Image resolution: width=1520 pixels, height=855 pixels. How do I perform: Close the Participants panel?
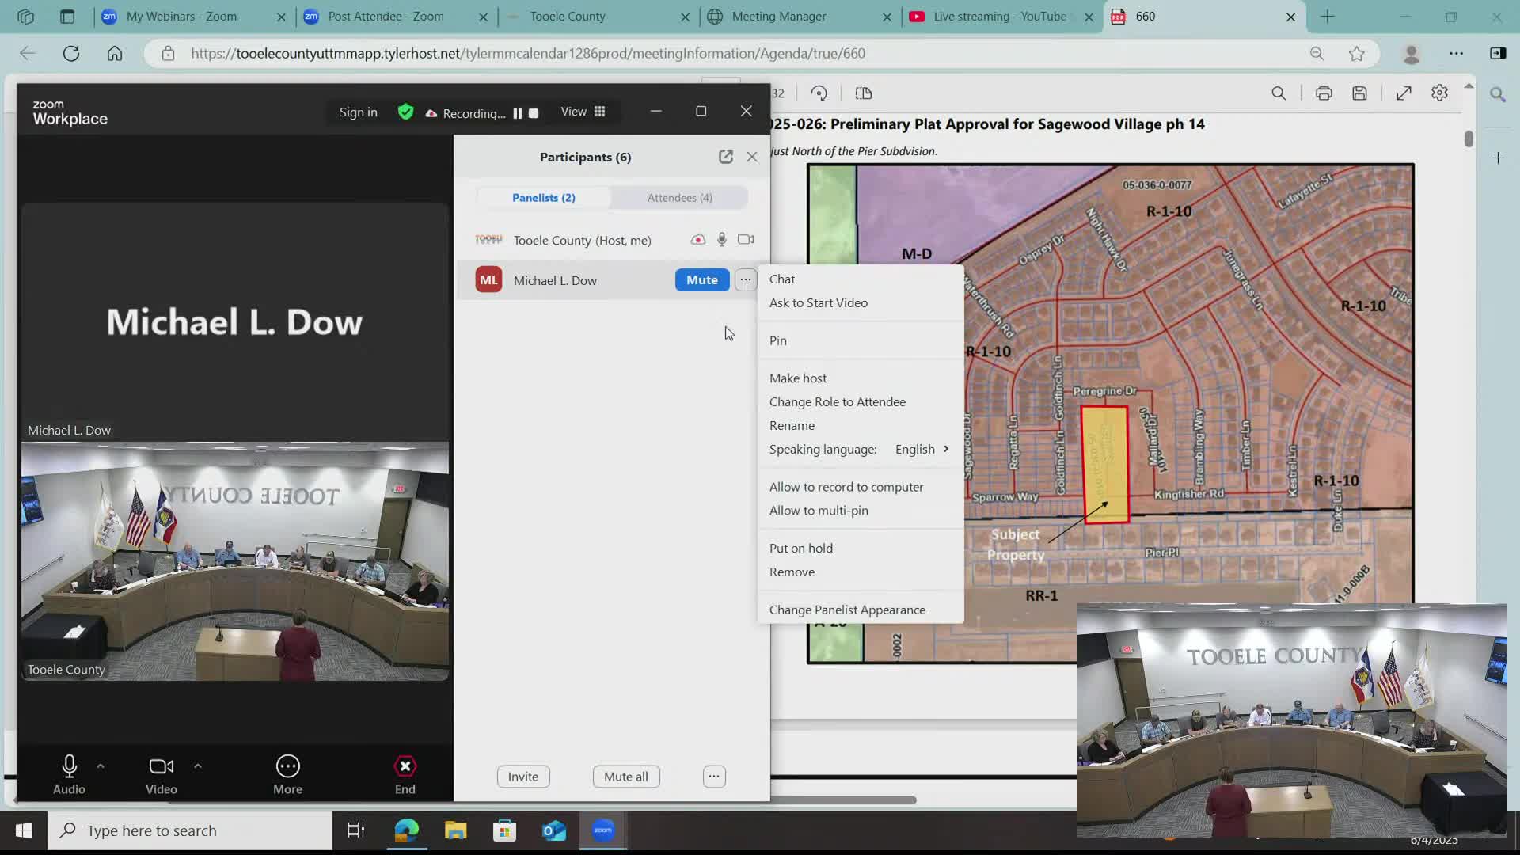(x=752, y=157)
